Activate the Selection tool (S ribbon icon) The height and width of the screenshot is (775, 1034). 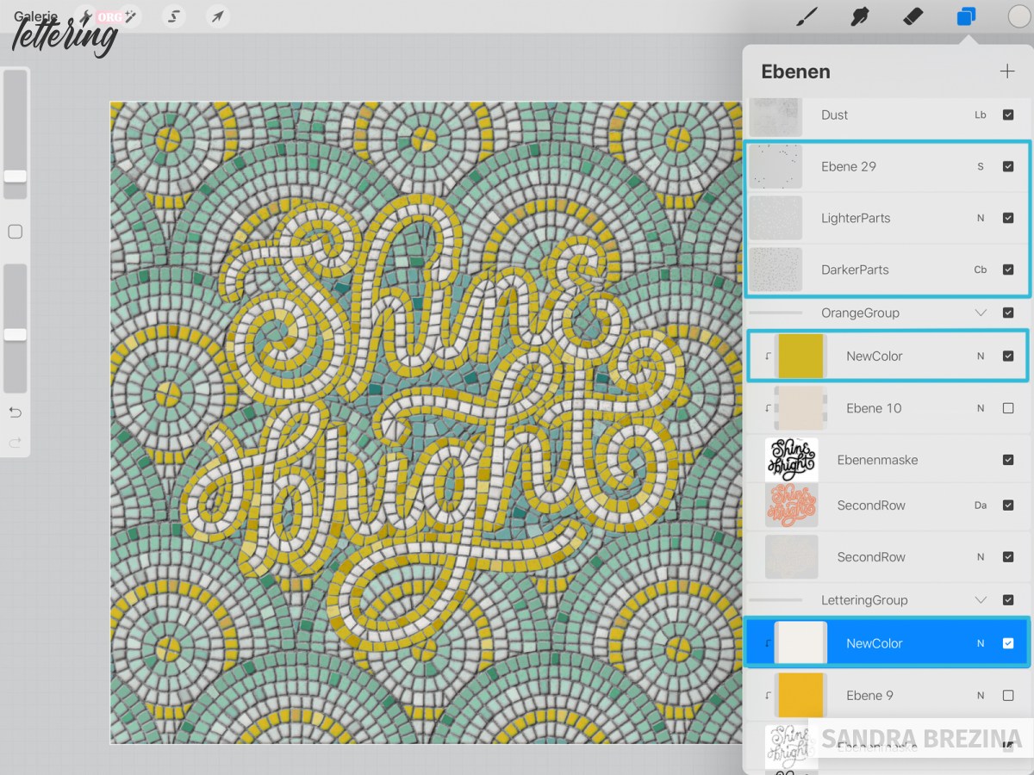coord(173,16)
